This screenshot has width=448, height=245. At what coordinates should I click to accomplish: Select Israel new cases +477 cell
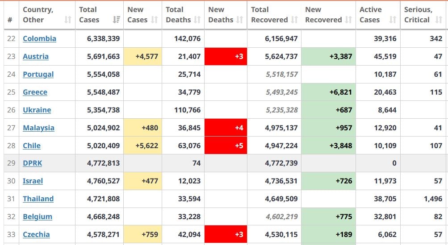(142, 181)
